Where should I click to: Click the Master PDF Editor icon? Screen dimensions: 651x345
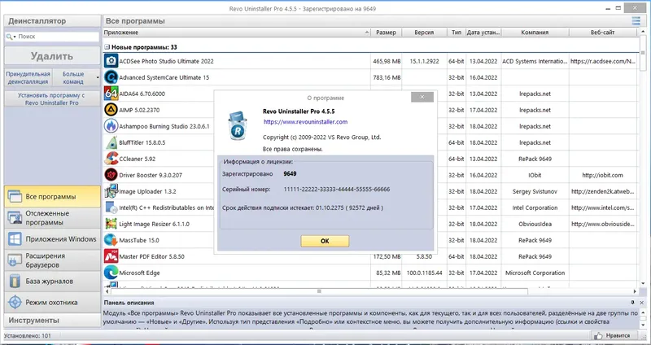pos(111,256)
